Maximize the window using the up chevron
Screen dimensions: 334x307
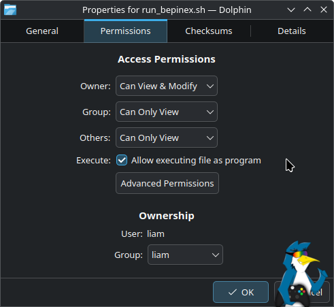307,10
